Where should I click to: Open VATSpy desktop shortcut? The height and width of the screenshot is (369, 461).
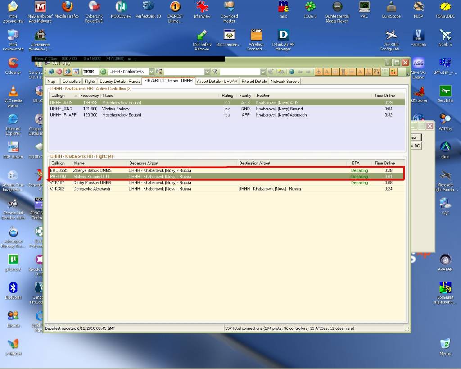point(445,123)
